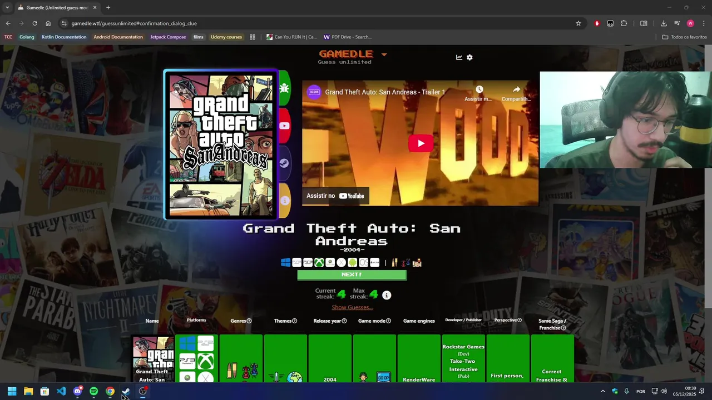Reload the page
The width and height of the screenshot is (712, 400).
[34, 23]
